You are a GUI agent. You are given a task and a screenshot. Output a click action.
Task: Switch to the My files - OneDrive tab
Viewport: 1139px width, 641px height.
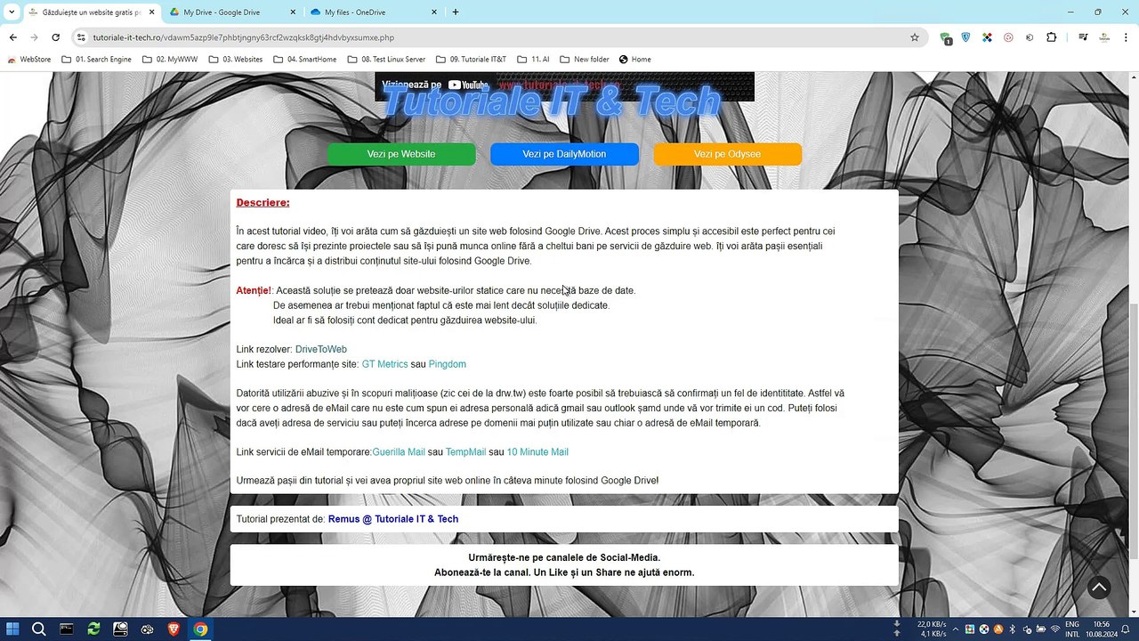374,12
